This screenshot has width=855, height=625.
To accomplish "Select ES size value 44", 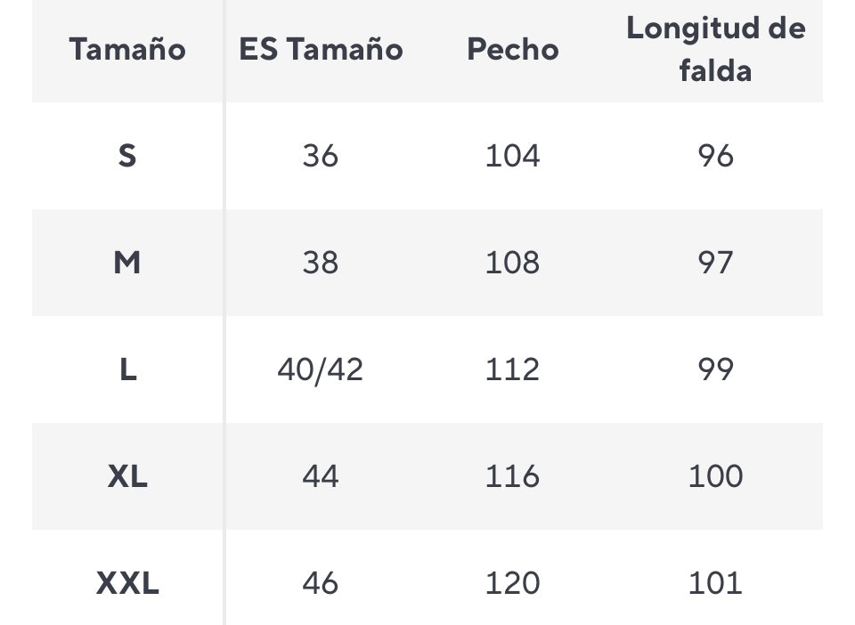I will point(321,476).
